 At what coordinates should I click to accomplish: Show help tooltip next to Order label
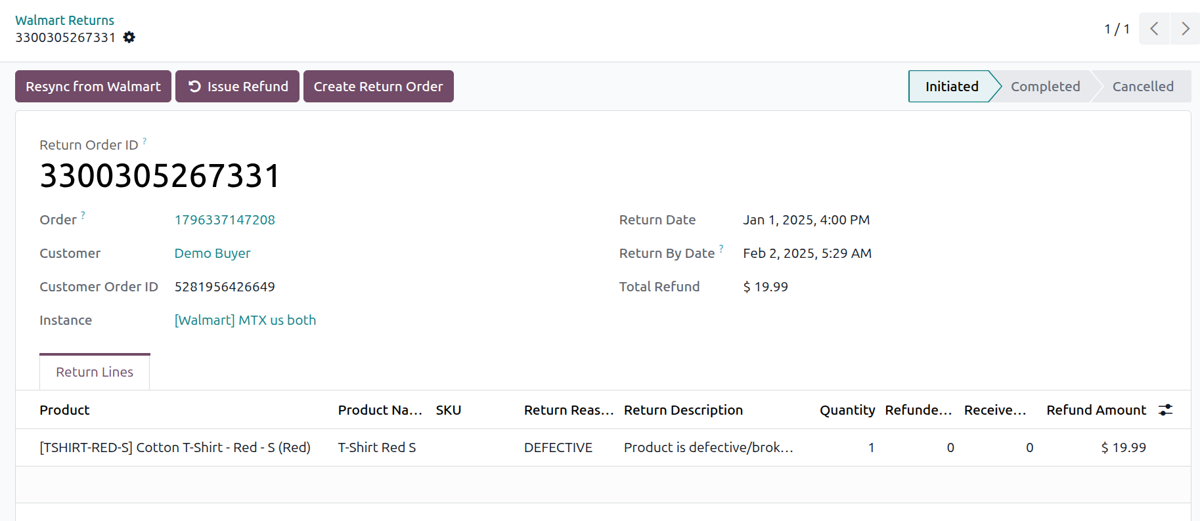[83, 215]
